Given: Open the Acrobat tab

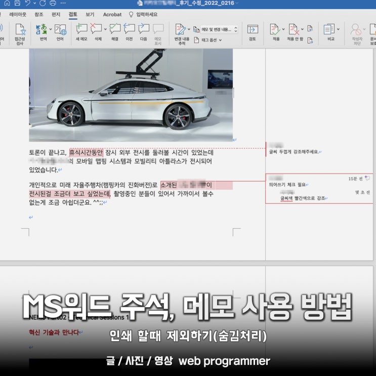Looking at the screenshot, I should [112, 14].
